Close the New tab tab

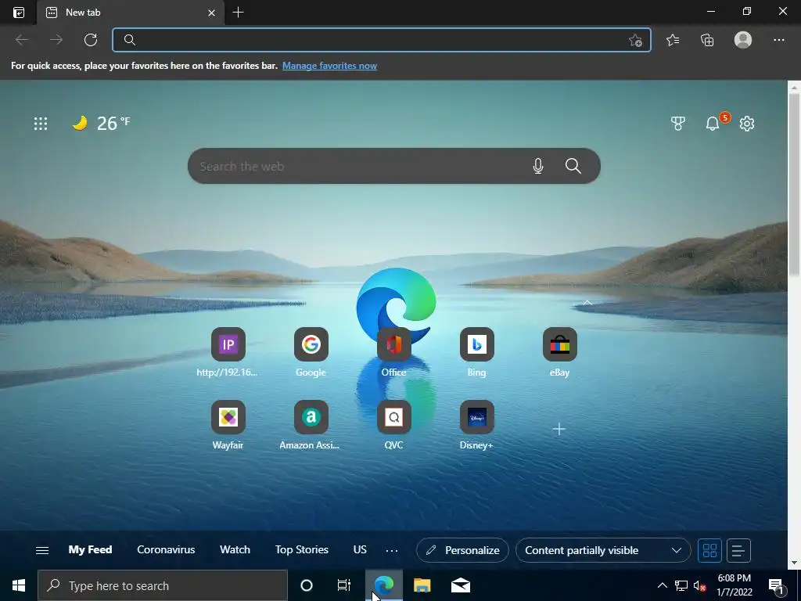(211, 13)
